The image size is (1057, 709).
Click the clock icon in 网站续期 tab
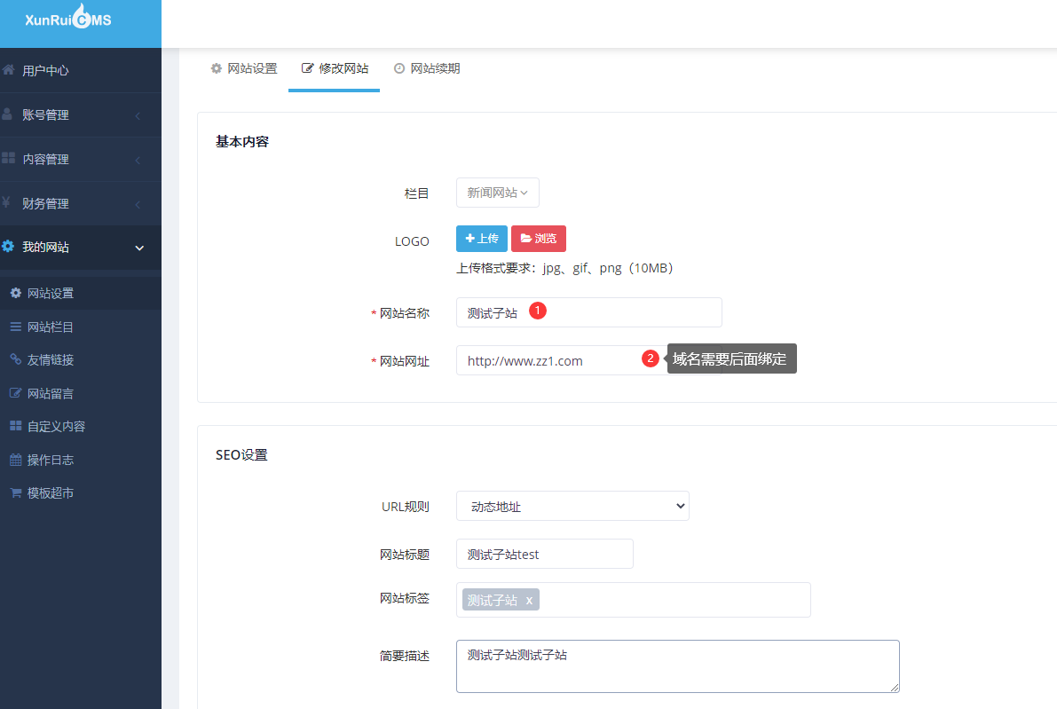(x=399, y=68)
